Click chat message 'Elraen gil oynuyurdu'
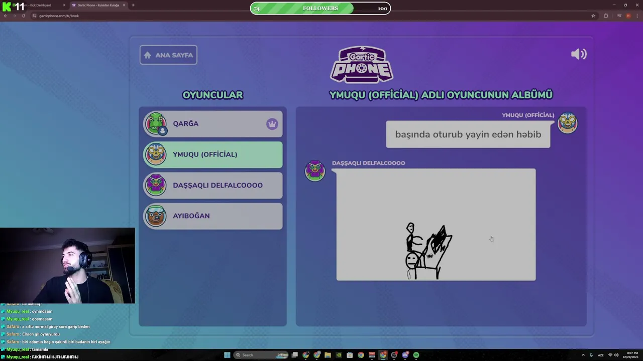The width and height of the screenshot is (643, 361). pyautogui.click(x=41, y=334)
